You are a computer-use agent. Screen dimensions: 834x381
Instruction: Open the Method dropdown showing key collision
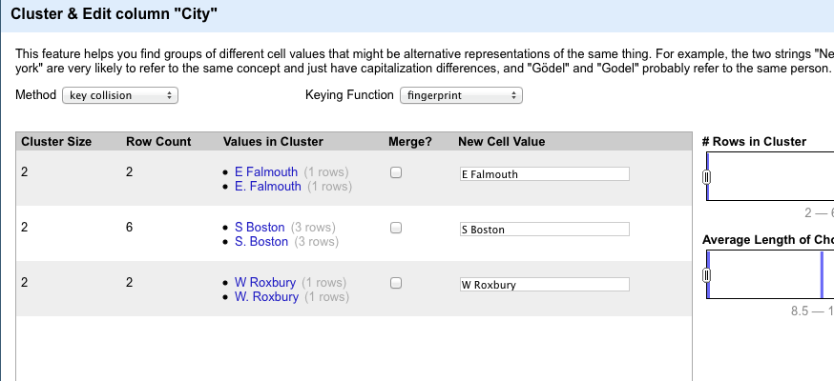click(x=120, y=95)
